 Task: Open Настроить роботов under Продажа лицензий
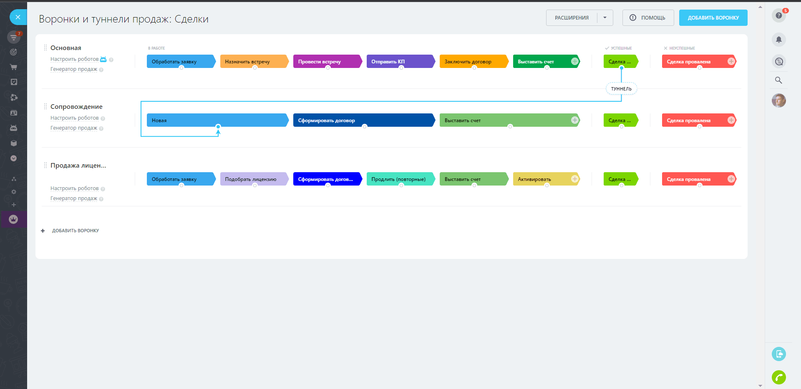coord(75,188)
